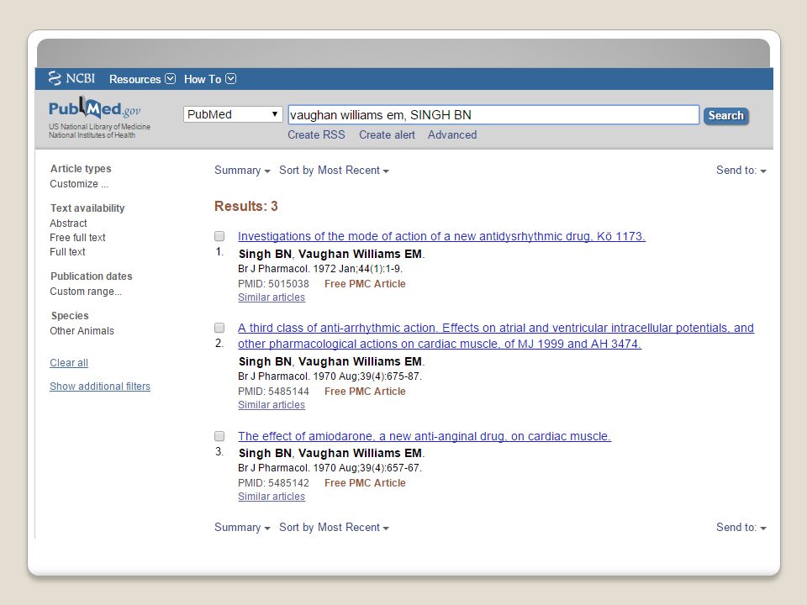Click Free PMC Article for PMID 5485142

coord(365,483)
